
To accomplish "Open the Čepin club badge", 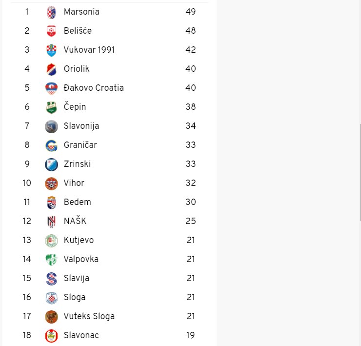I will [x=51, y=107].
